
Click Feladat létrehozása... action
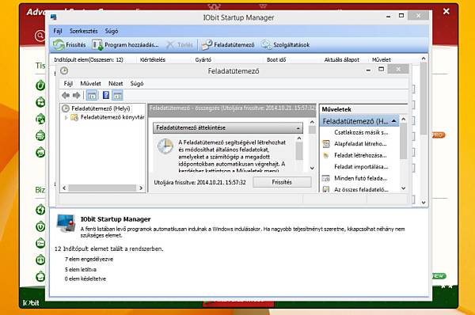[360, 155]
